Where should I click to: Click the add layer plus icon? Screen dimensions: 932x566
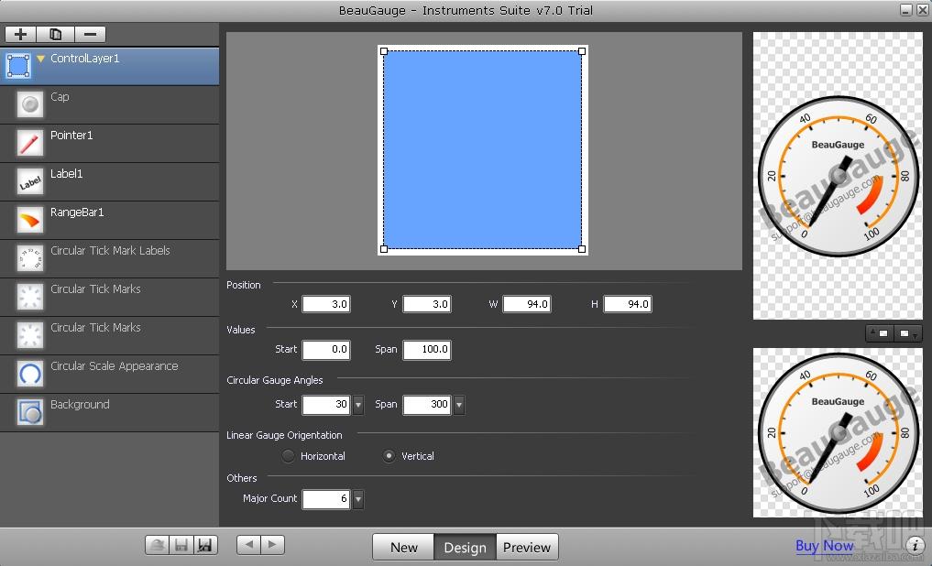point(21,35)
